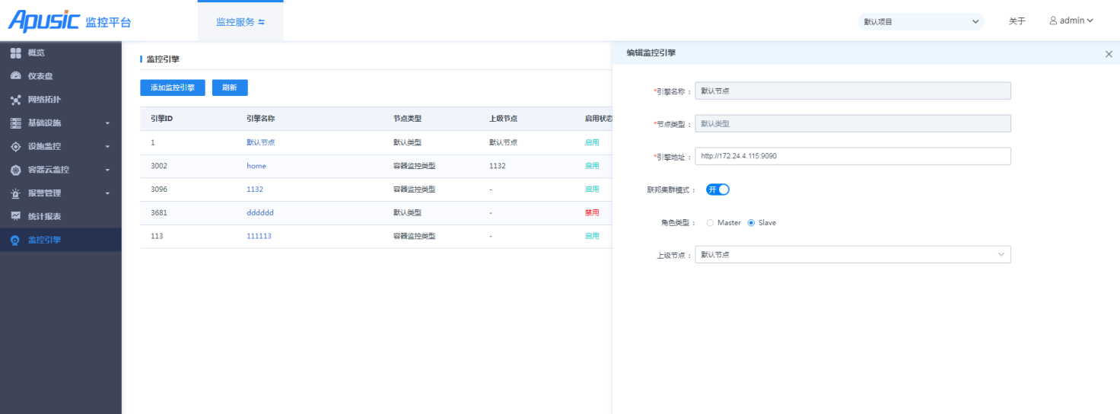The width and height of the screenshot is (1120, 414).
Task: Click 容器监控类型 in the home row
Action: tap(415, 166)
